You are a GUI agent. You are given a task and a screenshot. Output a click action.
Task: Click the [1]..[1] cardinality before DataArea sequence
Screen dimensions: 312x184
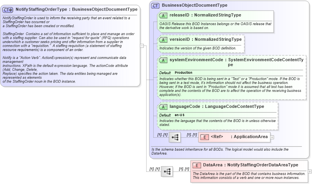tap(154, 169)
